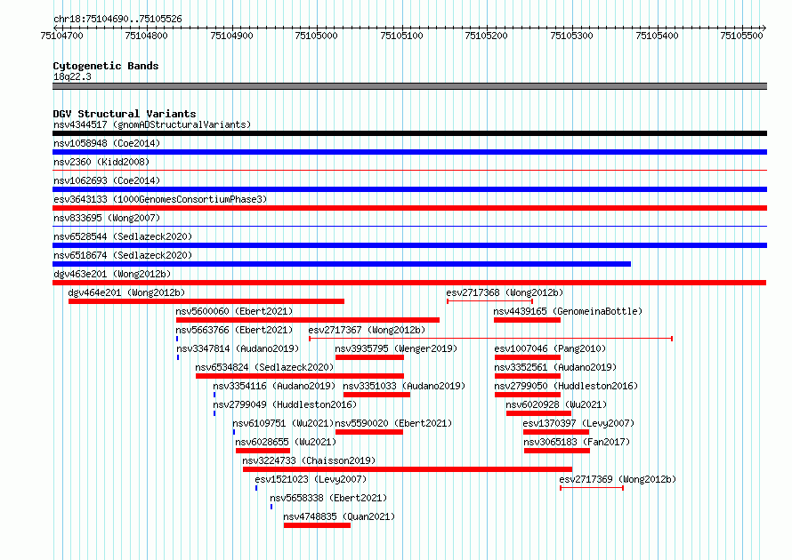The image size is (792, 560).
Task: Click nsv6028655 (Wu2021) label
Action: (x=286, y=442)
